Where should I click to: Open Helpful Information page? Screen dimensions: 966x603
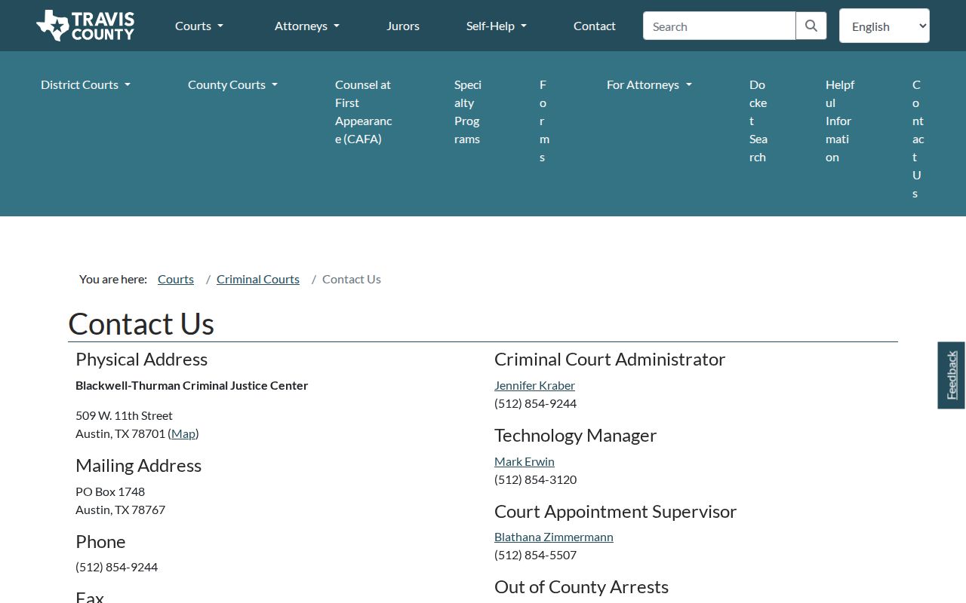(840, 121)
